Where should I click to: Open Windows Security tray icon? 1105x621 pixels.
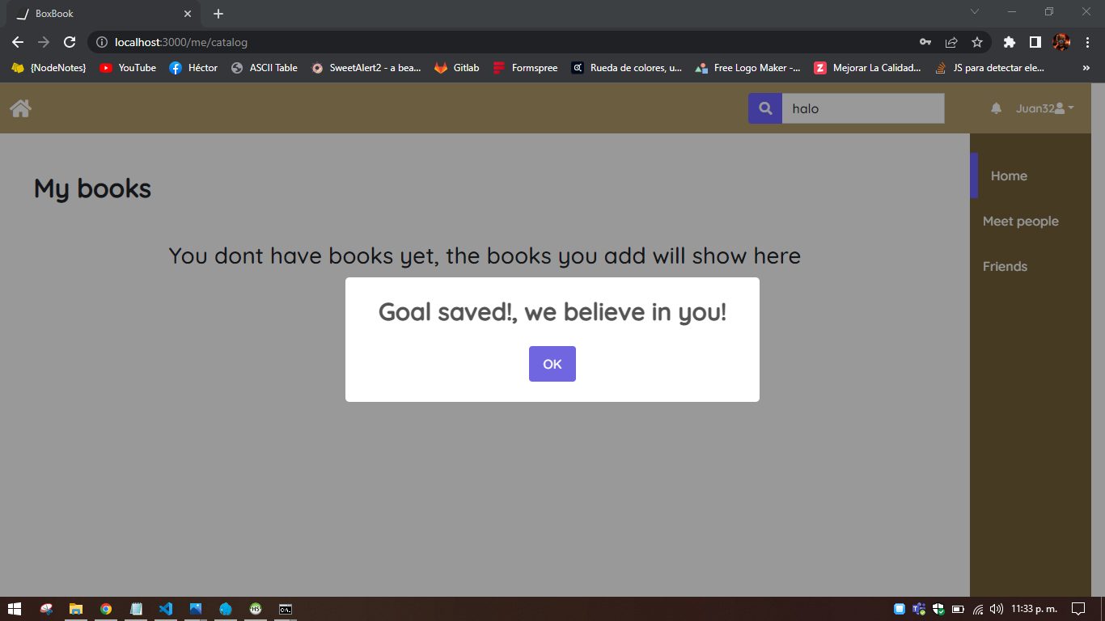[938, 609]
